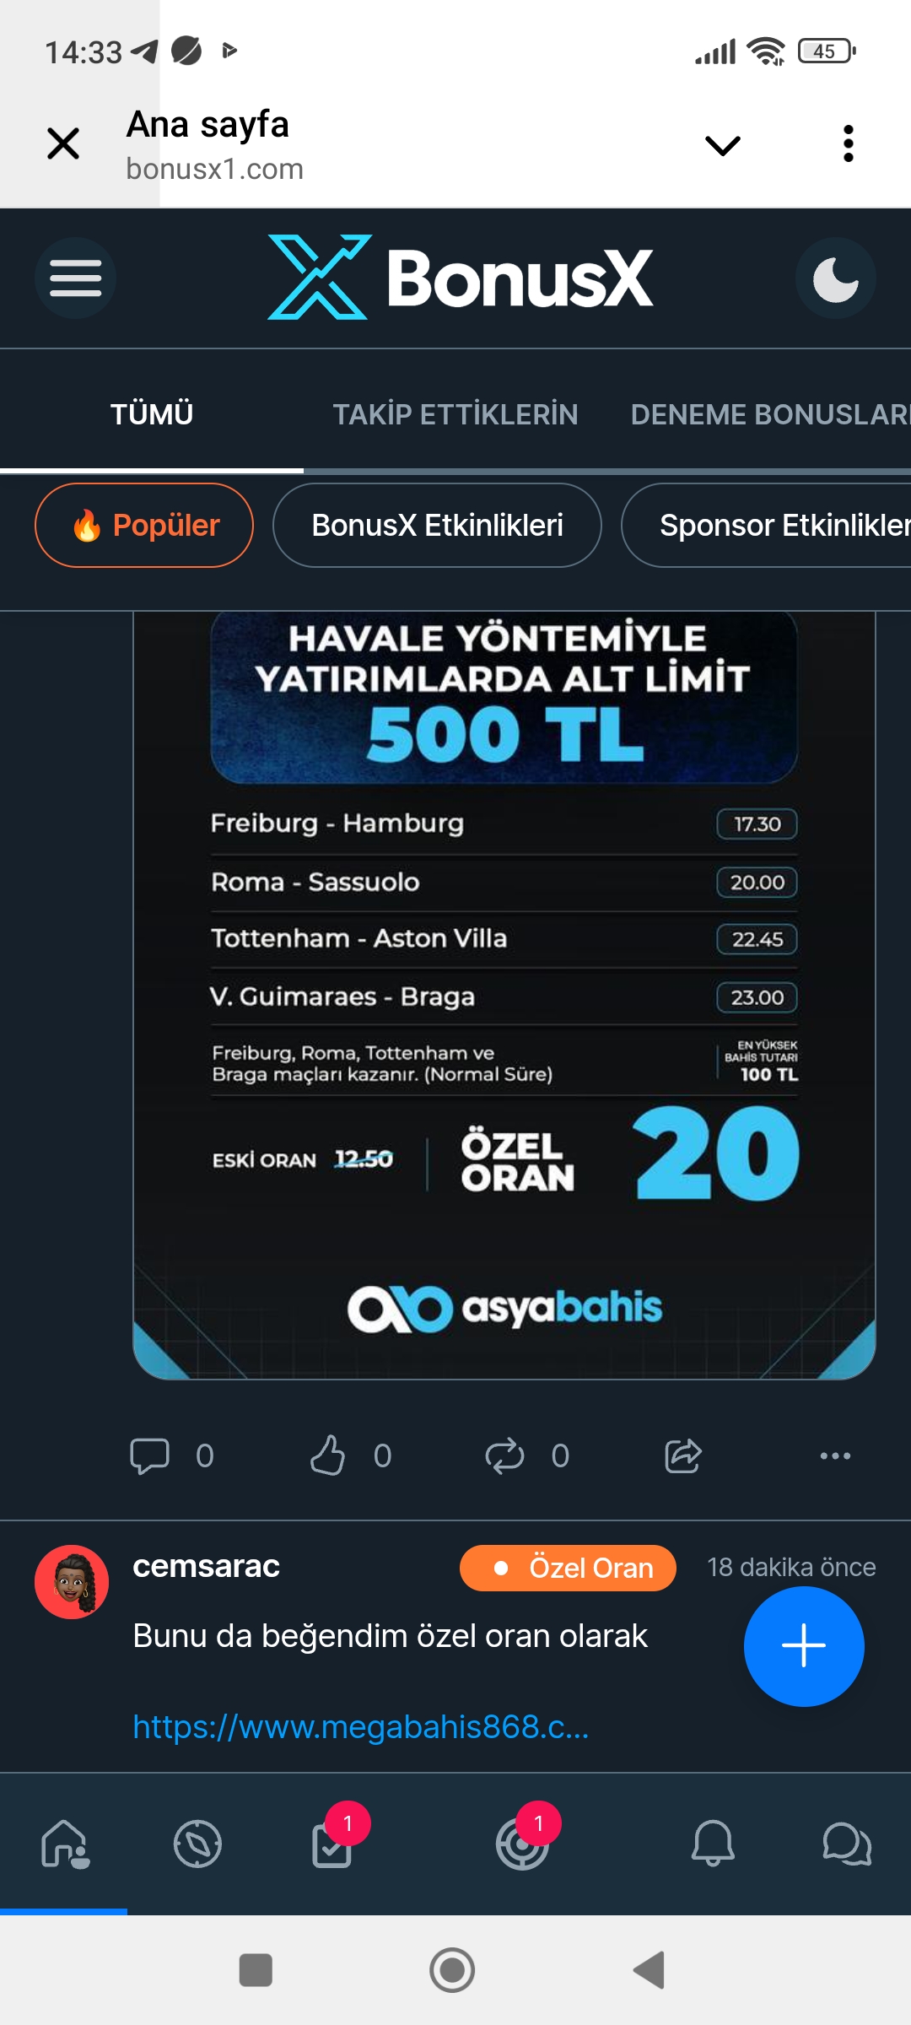Open messages chat bubbles icon

(847, 1844)
